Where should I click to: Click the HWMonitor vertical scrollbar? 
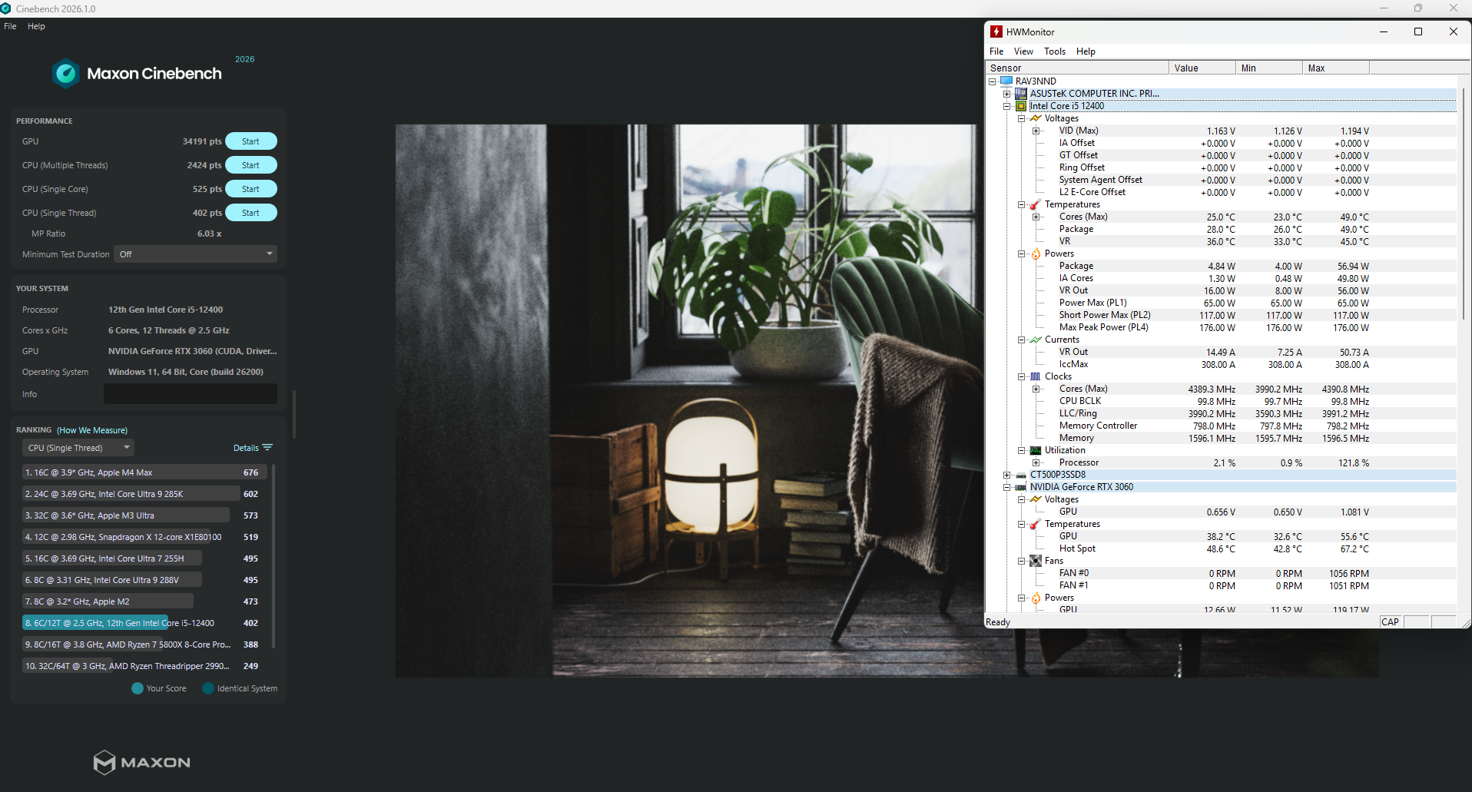coord(1463,204)
